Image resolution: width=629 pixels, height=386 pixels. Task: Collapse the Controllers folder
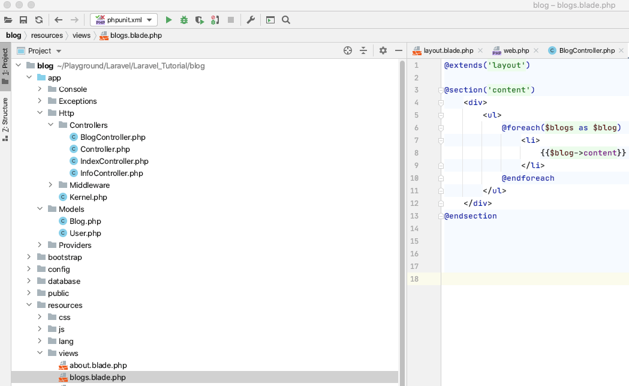tap(51, 125)
